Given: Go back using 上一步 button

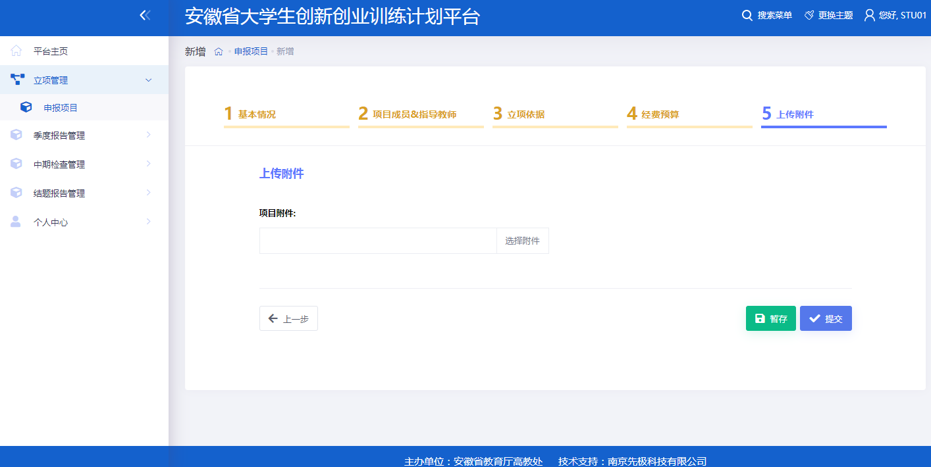Looking at the screenshot, I should point(288,318).
